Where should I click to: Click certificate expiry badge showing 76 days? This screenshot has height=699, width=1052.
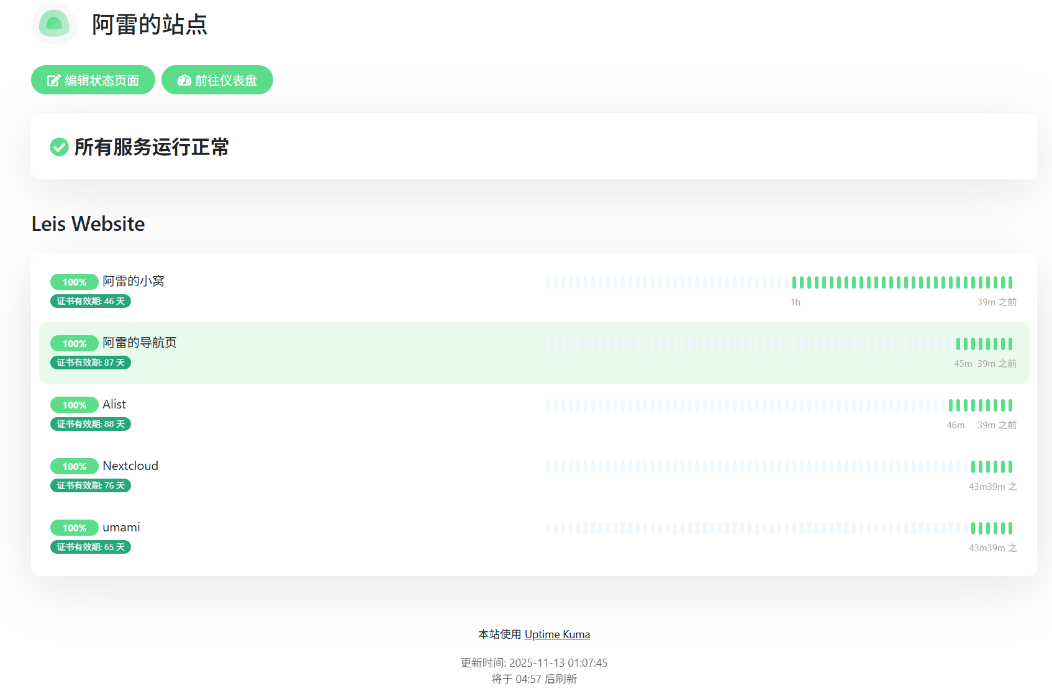coord(91,485)
